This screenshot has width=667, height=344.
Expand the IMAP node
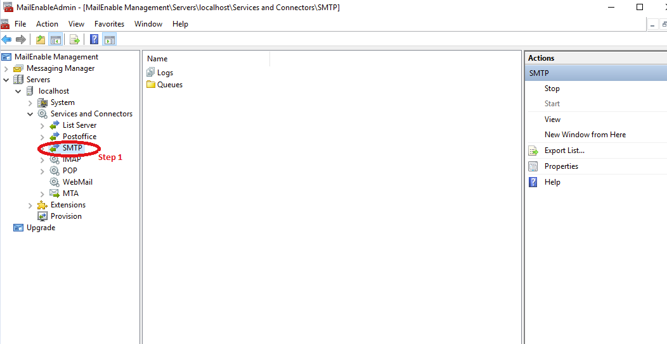[x=42, y=160]
